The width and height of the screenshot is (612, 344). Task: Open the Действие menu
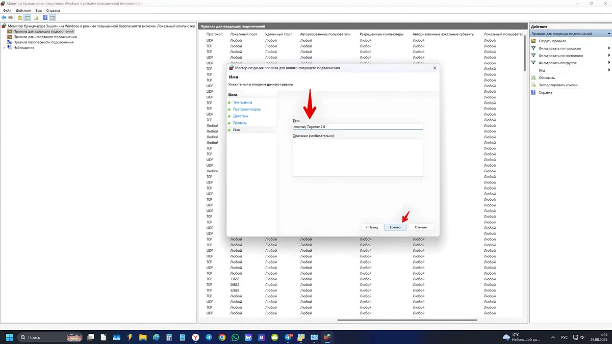pos(23,10)
